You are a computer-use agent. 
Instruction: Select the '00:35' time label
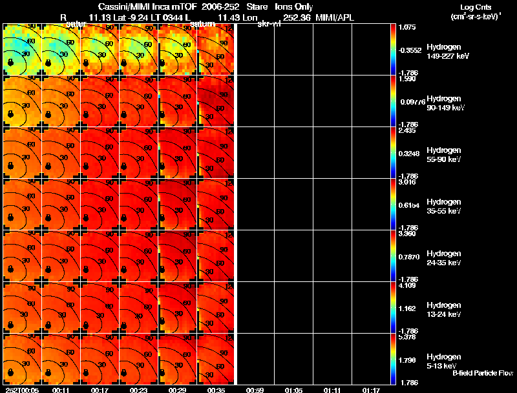click(x=216, y=390)
